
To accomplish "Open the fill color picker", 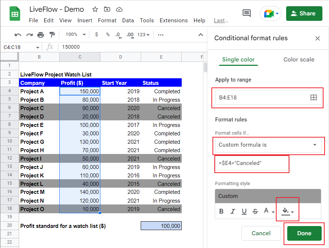I will click(288, 211).
